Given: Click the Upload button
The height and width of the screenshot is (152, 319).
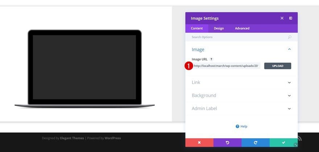Looking at the screenshot, I should [278, 66].
